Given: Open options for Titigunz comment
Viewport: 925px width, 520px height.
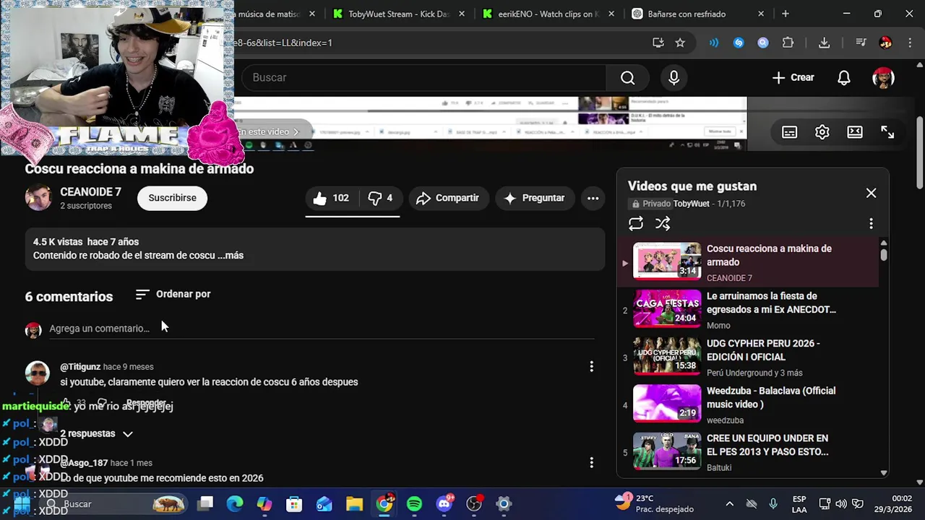Looking at the screenshot, I should (591, 367).
